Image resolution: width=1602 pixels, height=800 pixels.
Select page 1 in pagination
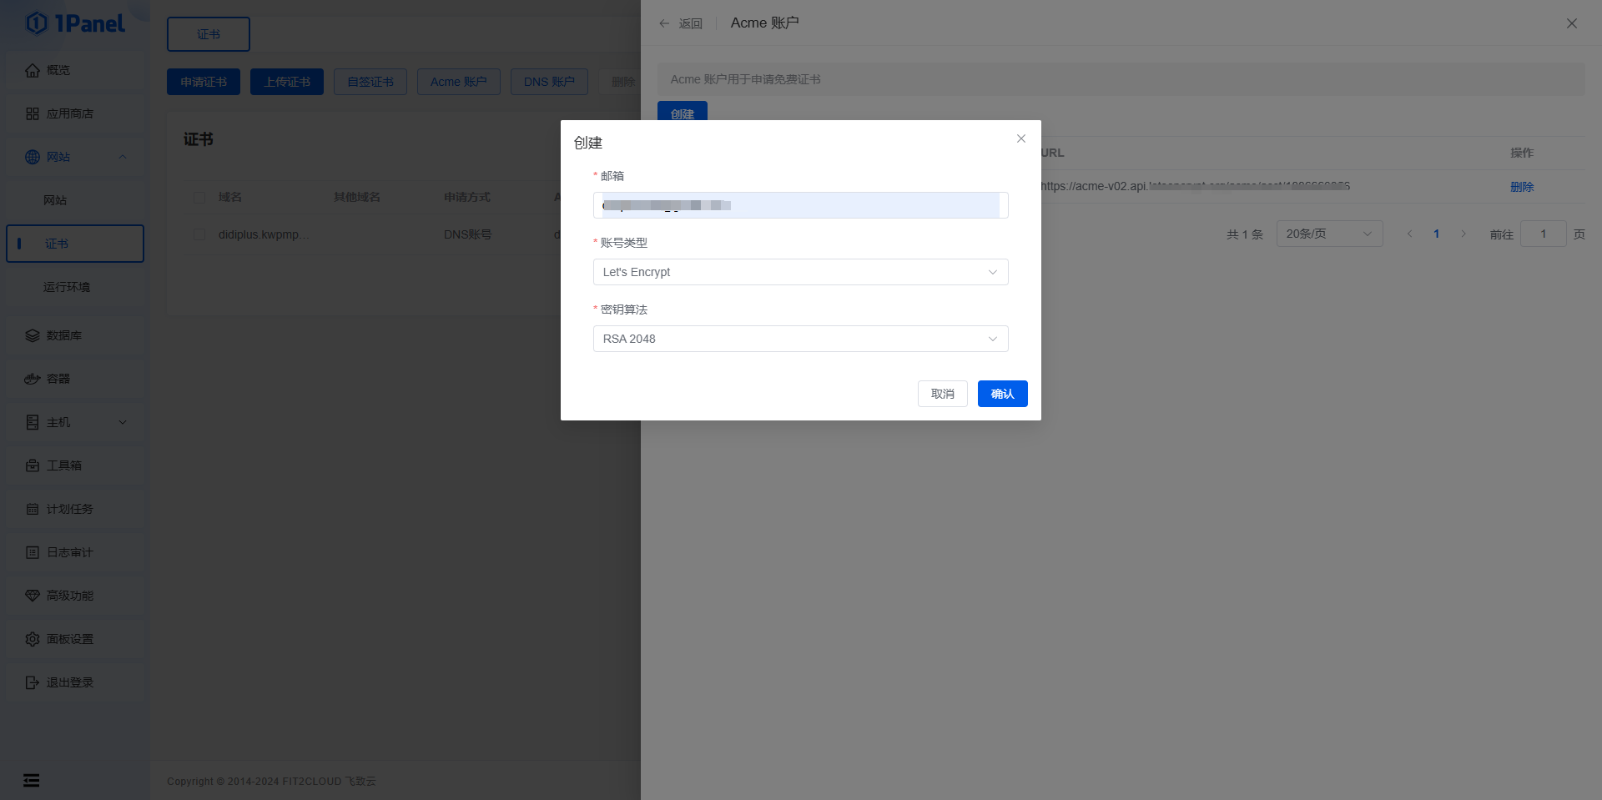tap(1437, 234)
